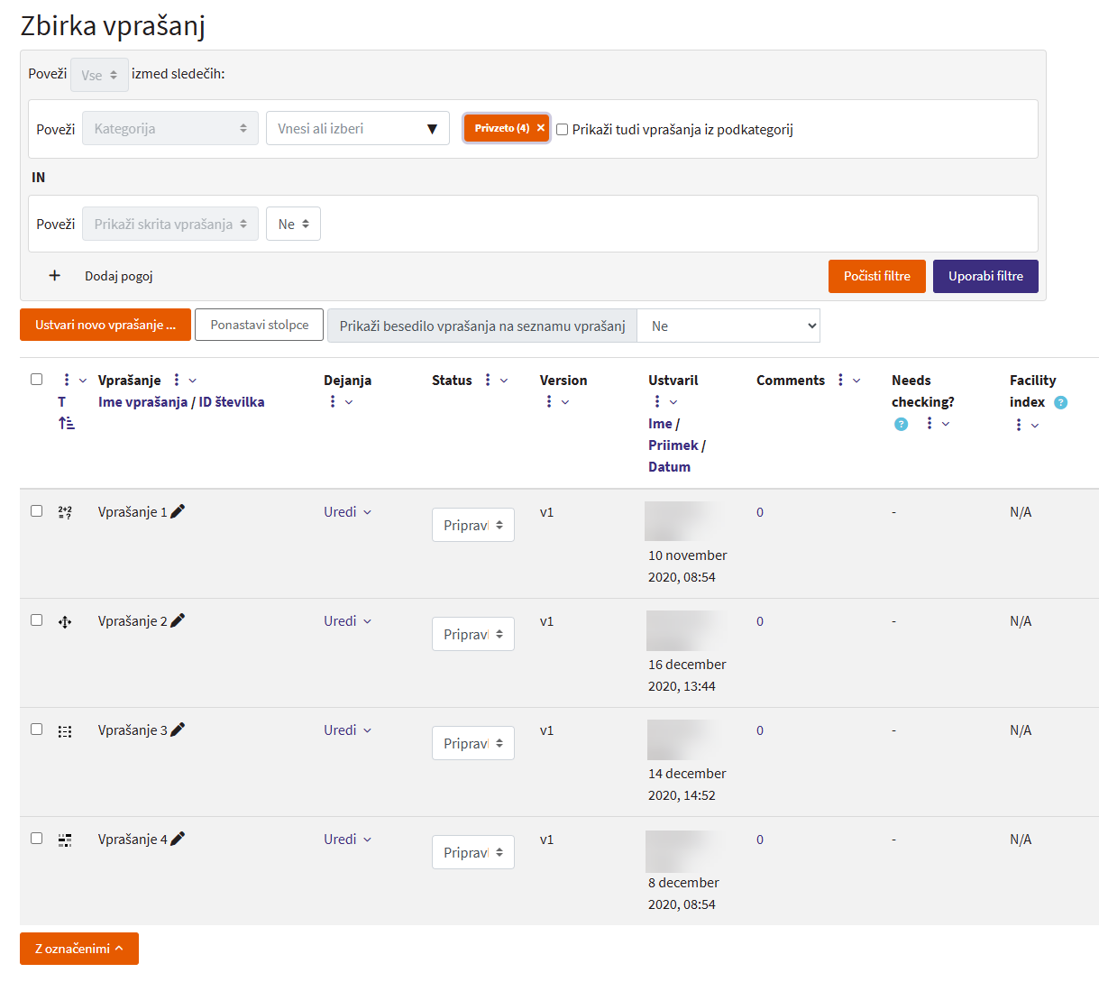
Task: Click the edit pencil beside Vprašanje 3
Action: [x=178, y=730]
